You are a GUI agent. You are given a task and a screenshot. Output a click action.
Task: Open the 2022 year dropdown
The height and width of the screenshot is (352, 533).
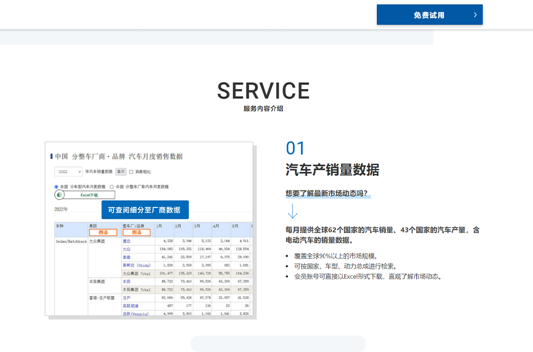[x=68, y=172]
